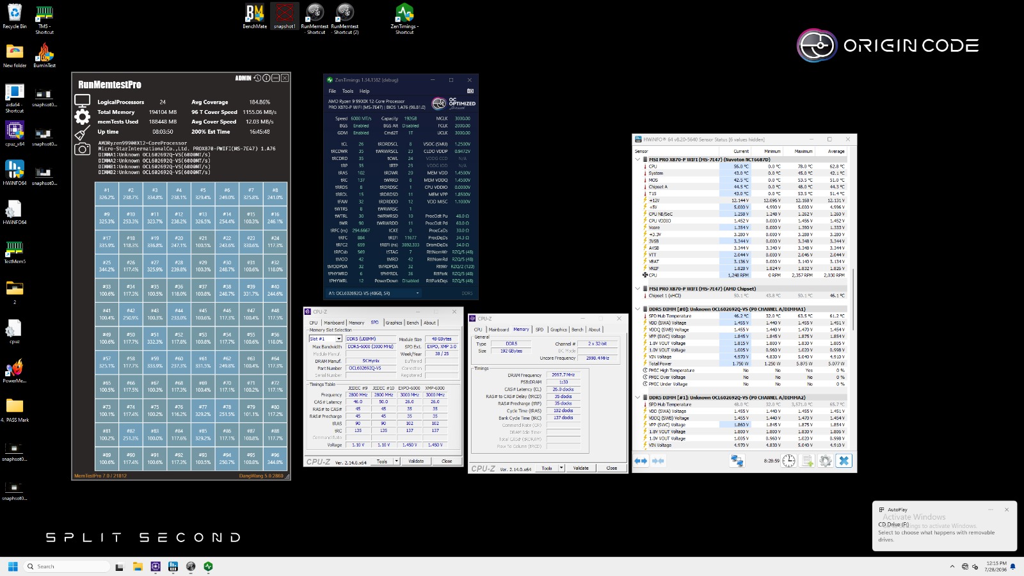Click the ADMIN info icon in RunMemtestPro
Viewport: 1024px width, 576px height.
pos(266,78)
